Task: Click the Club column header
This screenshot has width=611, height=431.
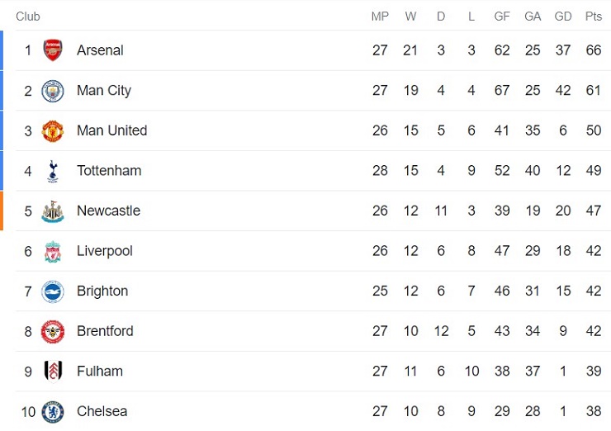Action: 28,17
